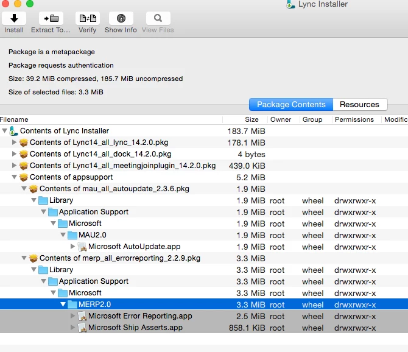408x352 pixels.
Task: Click the Microsoft Ship Asserts.app application icon
Action: coord(82,328)
